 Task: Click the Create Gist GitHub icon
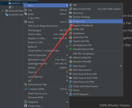click(x=26, y=106)
